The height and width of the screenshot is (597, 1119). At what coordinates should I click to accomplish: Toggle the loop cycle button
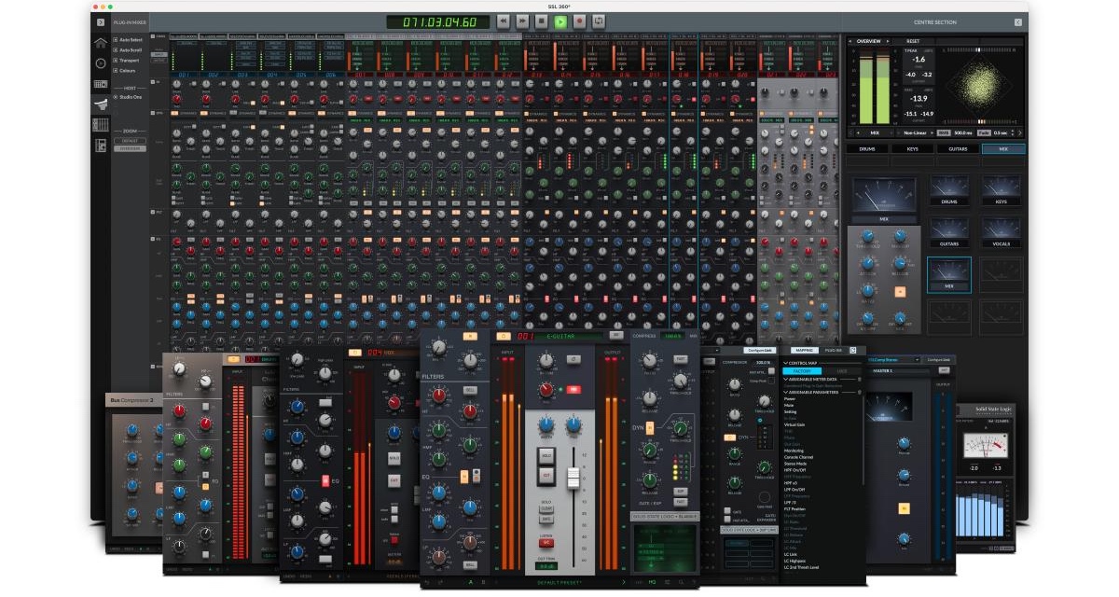599,21
